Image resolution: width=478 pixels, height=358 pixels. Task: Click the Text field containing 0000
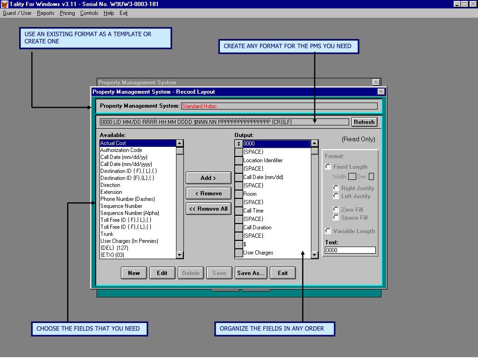tap(350, 250)
